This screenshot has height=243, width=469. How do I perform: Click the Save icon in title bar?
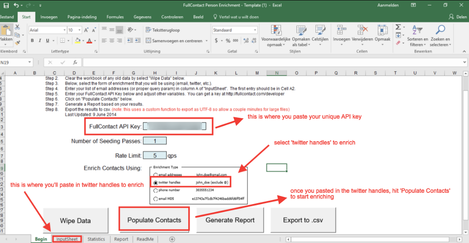pos(6,6)
